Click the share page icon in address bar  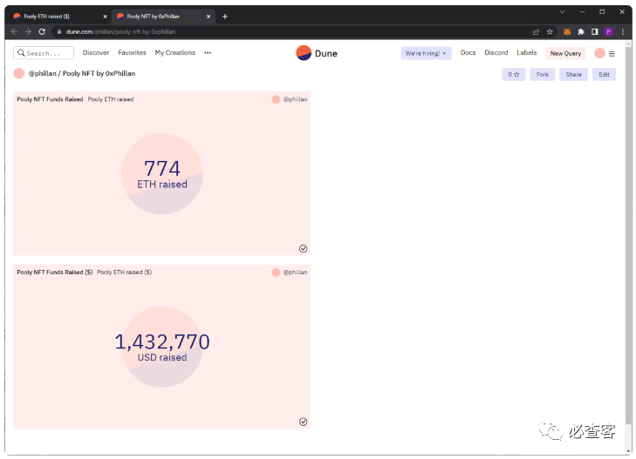(x=536, y=31)
